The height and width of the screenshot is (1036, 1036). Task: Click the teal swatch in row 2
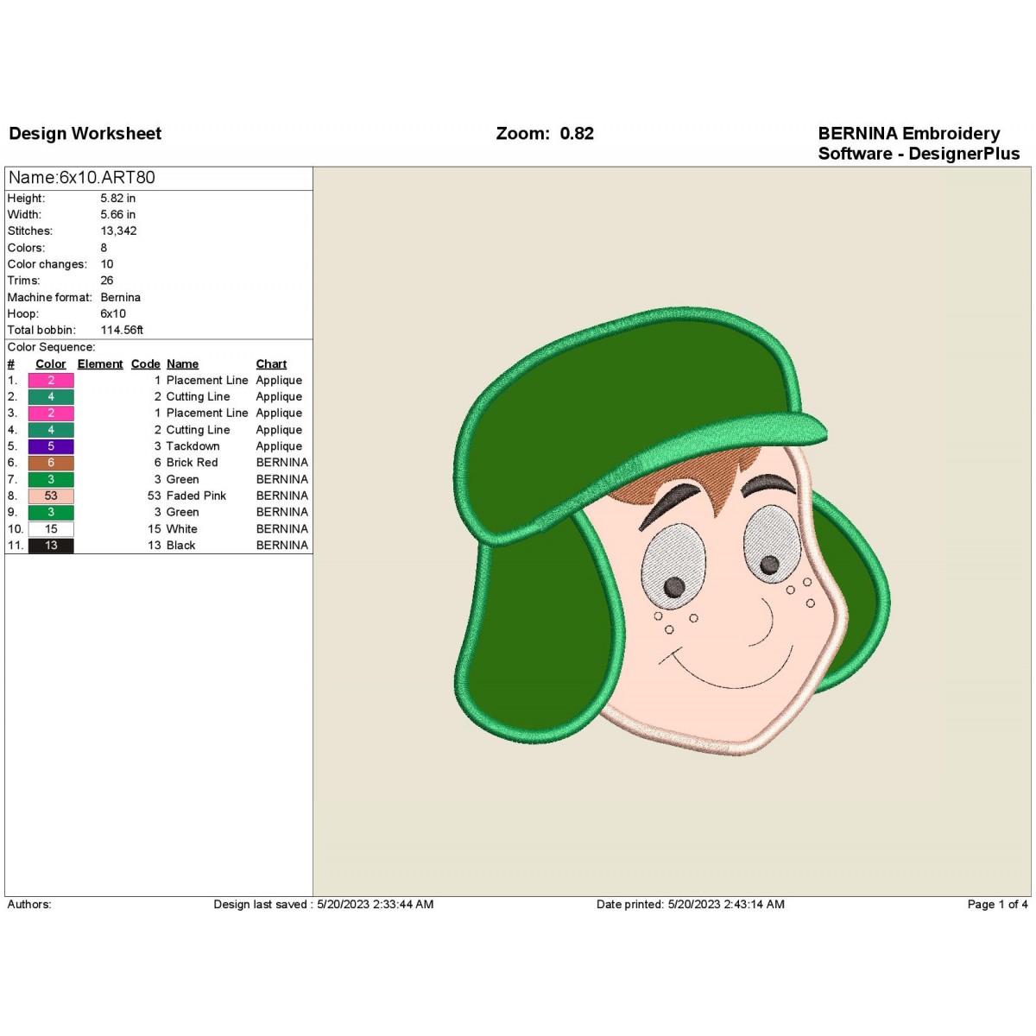[x=51, y=397]
